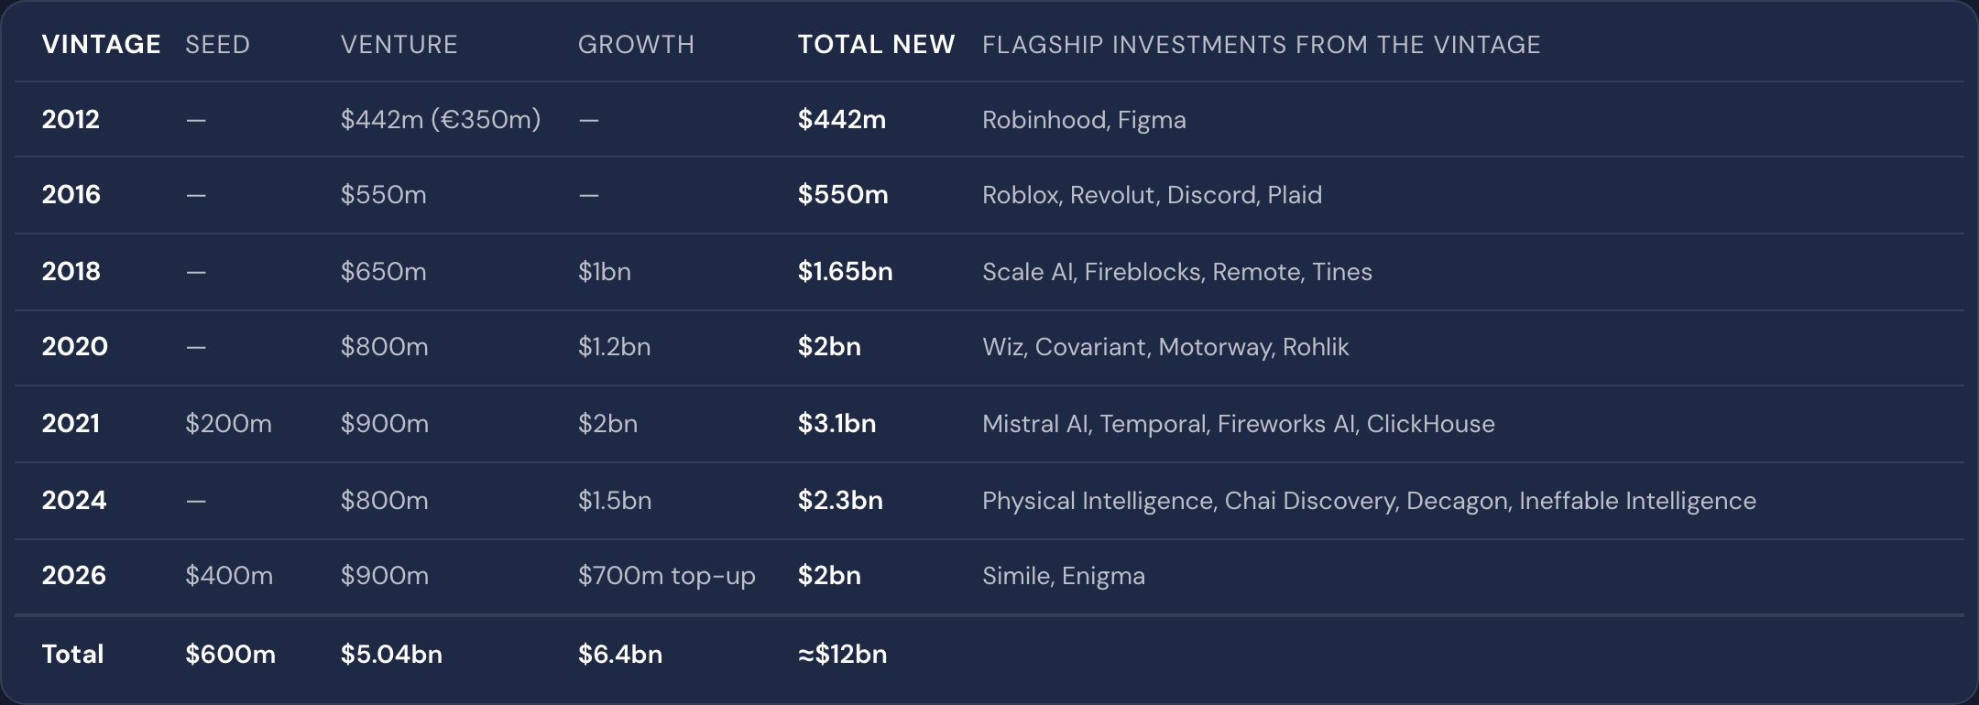Viewport: 1979px width, 705px height.
Task: Click Physical Intelligence, Chai Discovery text
Action: coord(1369,501)
